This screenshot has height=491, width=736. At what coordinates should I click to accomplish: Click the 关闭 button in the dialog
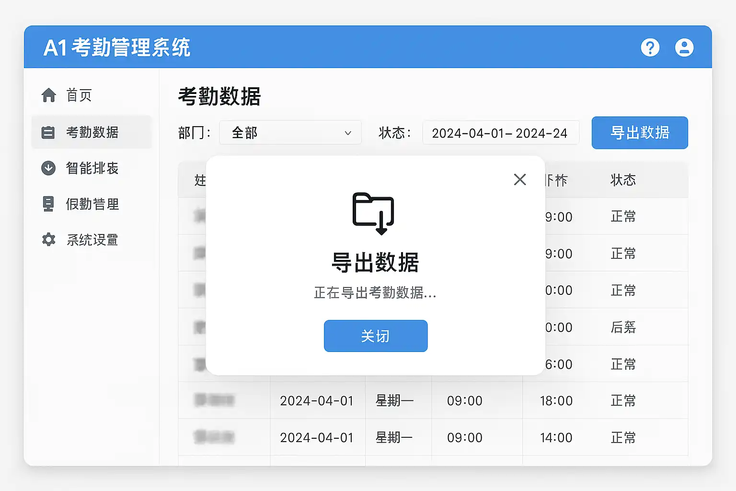(x=376, y=336)
